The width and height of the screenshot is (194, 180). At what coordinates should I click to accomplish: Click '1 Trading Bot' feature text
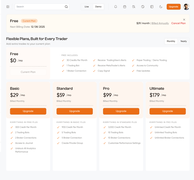[x=73, y=65]
